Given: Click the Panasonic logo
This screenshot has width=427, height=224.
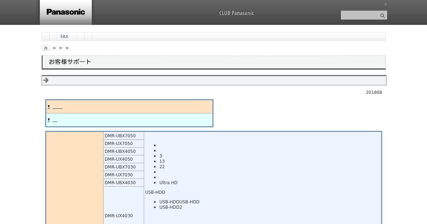Looking at the screenshot, I should [66, 12].
